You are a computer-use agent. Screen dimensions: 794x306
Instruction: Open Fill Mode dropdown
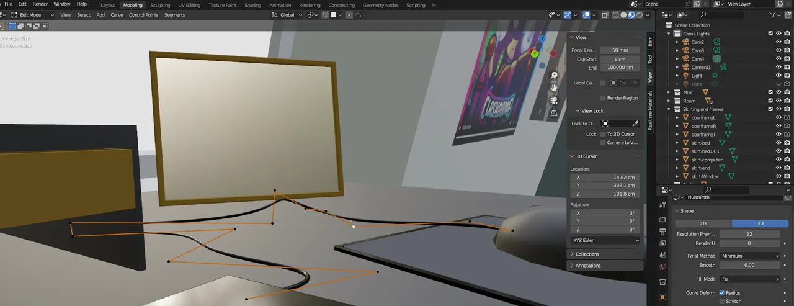751,279
